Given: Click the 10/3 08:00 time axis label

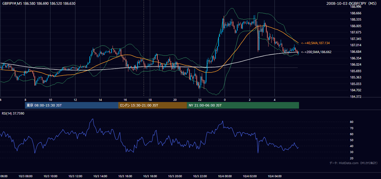Looking at the screenshot, I should 25,176.
